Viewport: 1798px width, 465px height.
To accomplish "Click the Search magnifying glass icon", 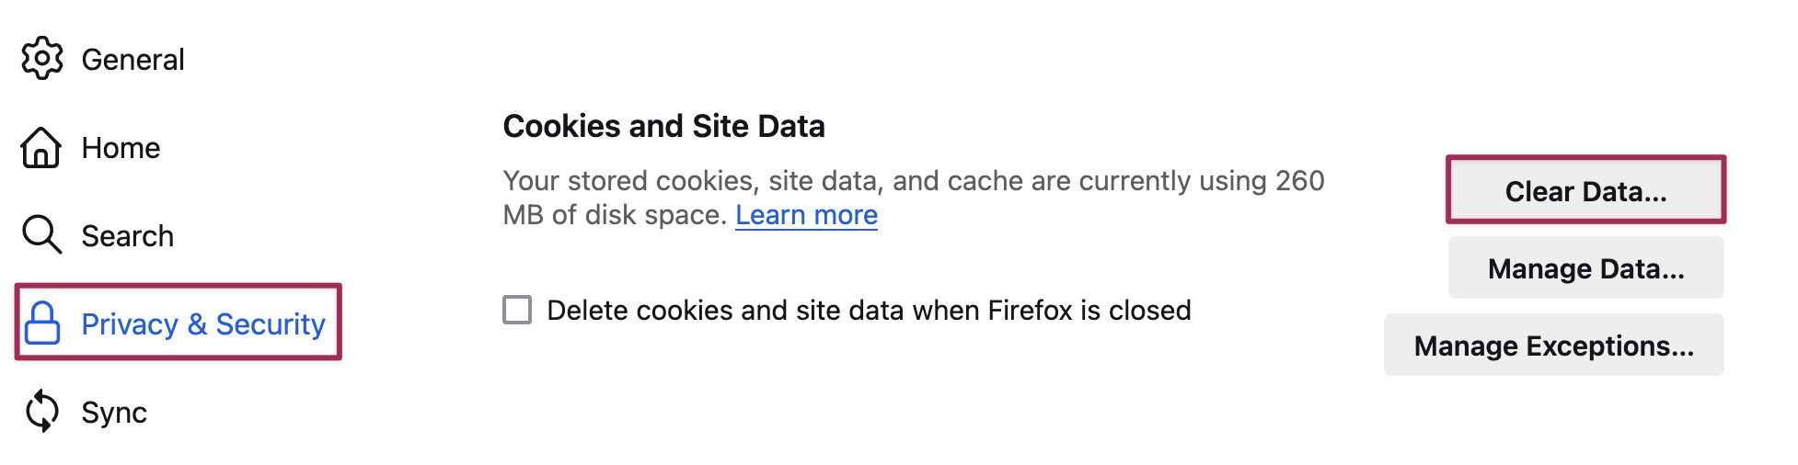I will [x=41, y=235].
